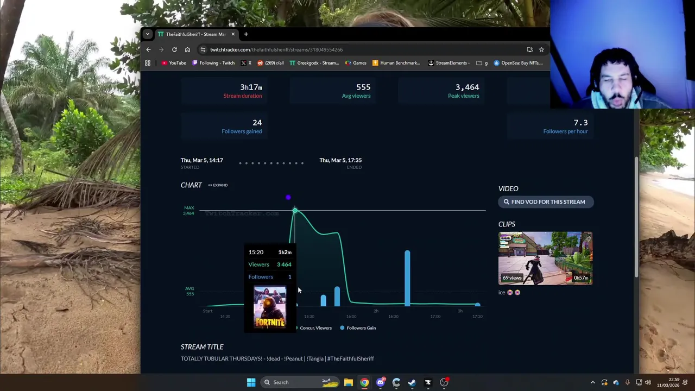Open the grey 'C' app icon on the taskbar
The height and width of the screenshot is (391, 695).
pos(396,382)
